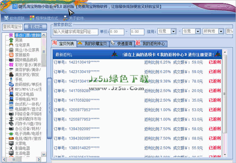Switch to the 宝贝列表 tab
Image resolution: width=236 pixels, height=163 pixels.
pos(64,43)
